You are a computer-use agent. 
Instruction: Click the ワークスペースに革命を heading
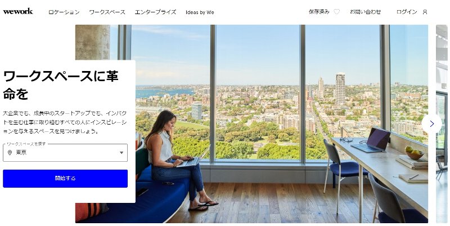point(61,85)
